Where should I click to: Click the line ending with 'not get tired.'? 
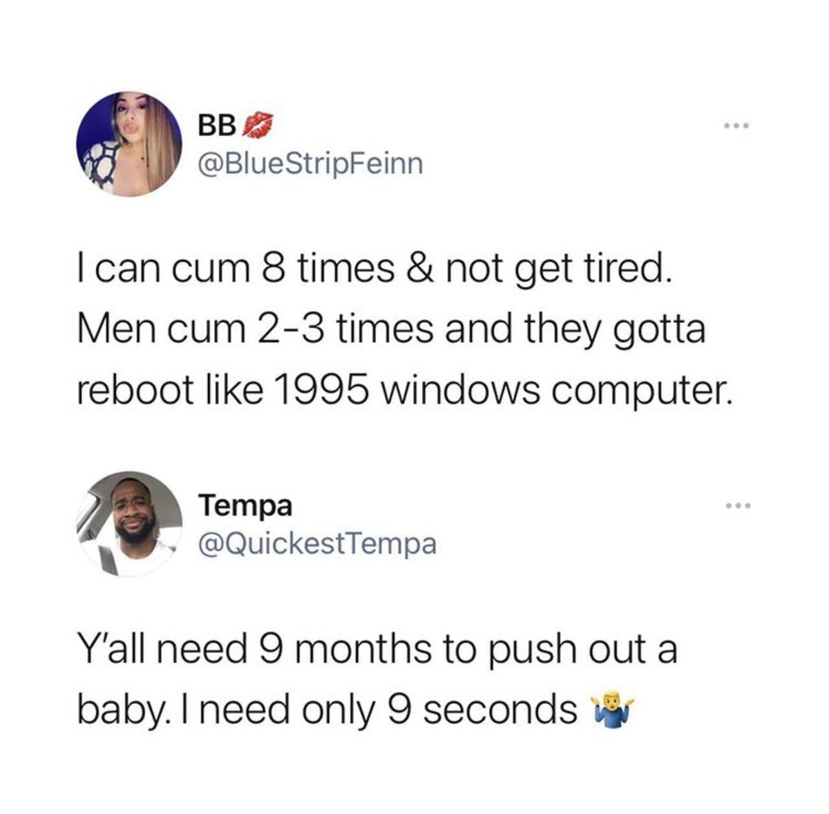[373, 270]
